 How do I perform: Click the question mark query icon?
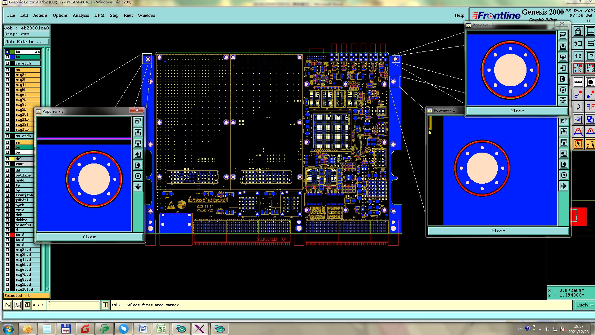[591, 56]
